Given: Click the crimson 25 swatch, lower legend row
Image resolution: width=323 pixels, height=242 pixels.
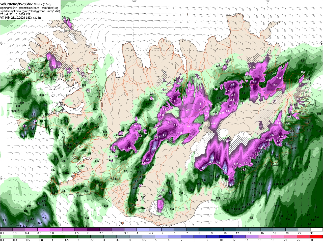Looking at the screenshot, I should (x=304, y=236).
